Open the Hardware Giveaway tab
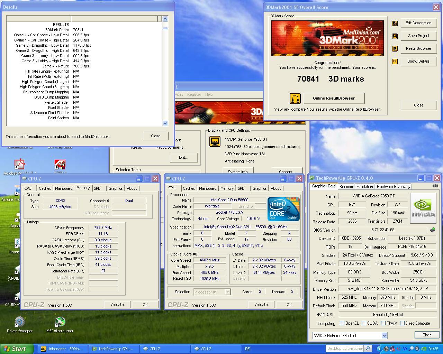 point(394,187)
